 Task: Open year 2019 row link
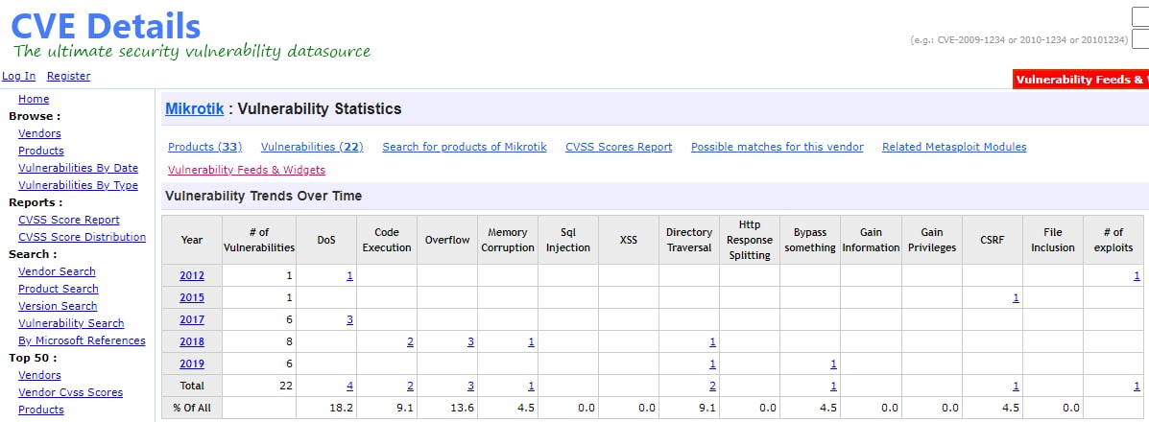pos(192,363)
